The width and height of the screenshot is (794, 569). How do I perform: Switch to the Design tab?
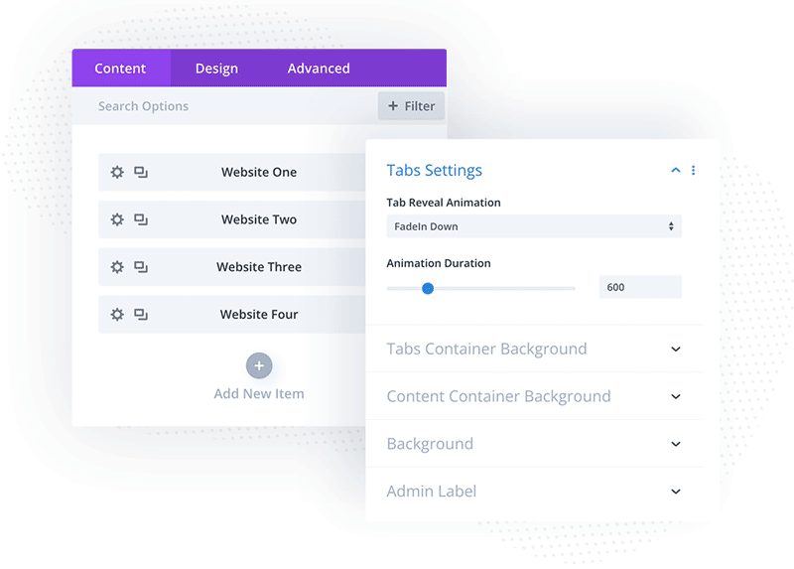216,68
